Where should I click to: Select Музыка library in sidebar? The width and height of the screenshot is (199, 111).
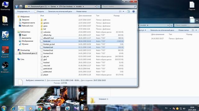(25, 44)
